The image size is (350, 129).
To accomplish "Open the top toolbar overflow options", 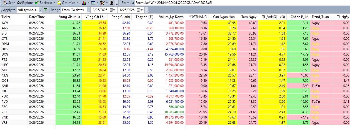I will (117, 4).
